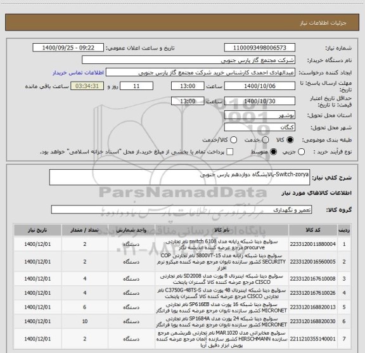The image size is (365, 353).
Task: Select the خدمت radio button
Action: tap(265, 140)
